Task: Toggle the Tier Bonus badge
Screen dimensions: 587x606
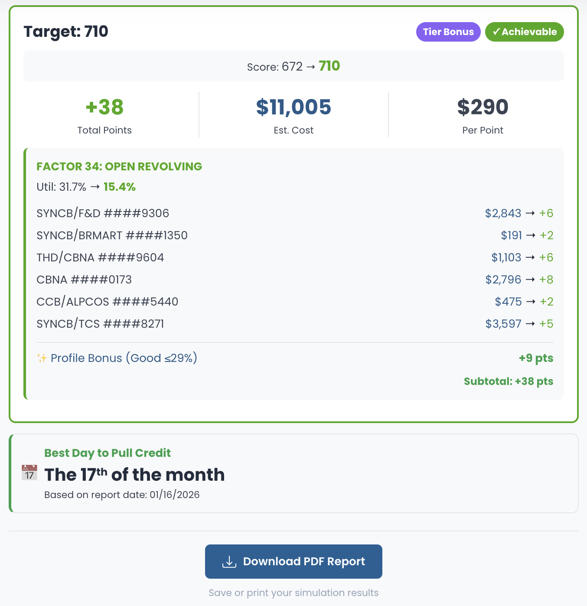Action: tap(448, 32)
